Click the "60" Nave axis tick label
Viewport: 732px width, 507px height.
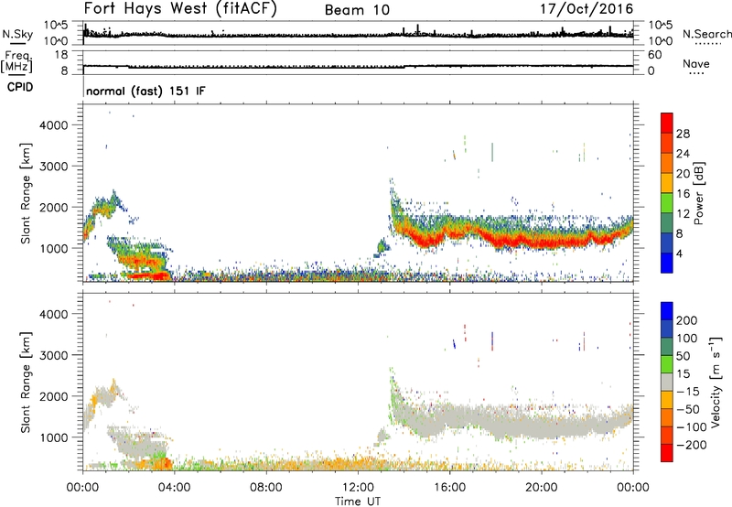[x=654, y=55]
